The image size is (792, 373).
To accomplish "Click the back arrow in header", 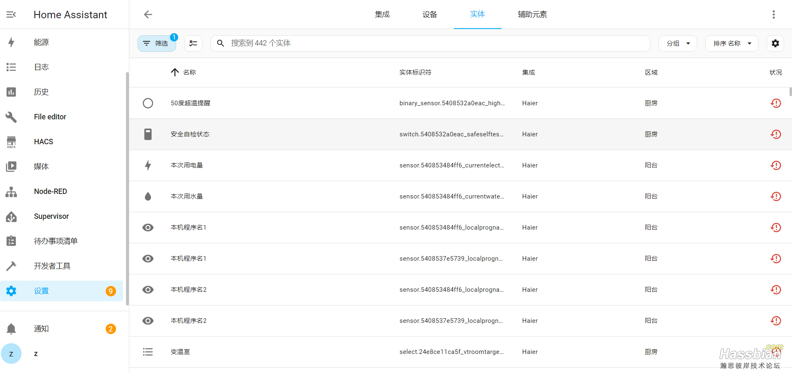I will click(x=148, y=15).
